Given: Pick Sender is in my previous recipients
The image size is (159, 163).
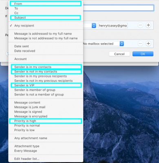Looking at the screenshot, I should (46, 76).
